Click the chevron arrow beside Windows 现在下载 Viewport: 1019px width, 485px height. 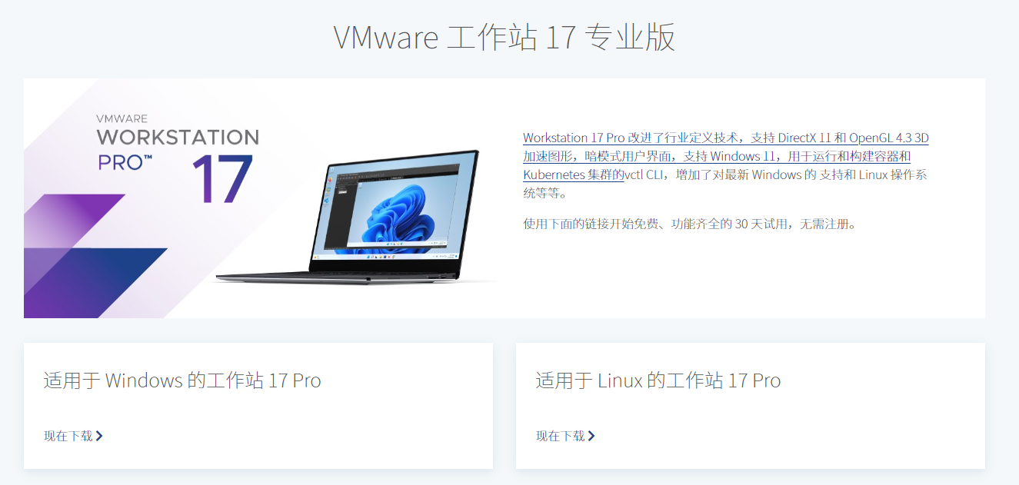[99, 436]
